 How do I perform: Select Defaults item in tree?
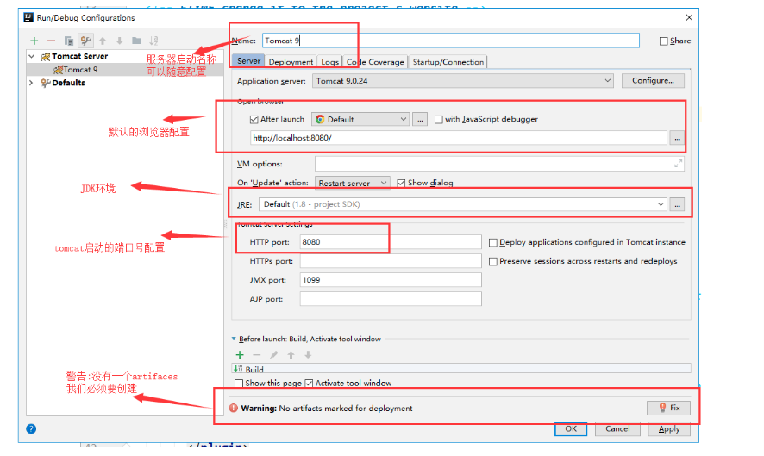[68, 83]
